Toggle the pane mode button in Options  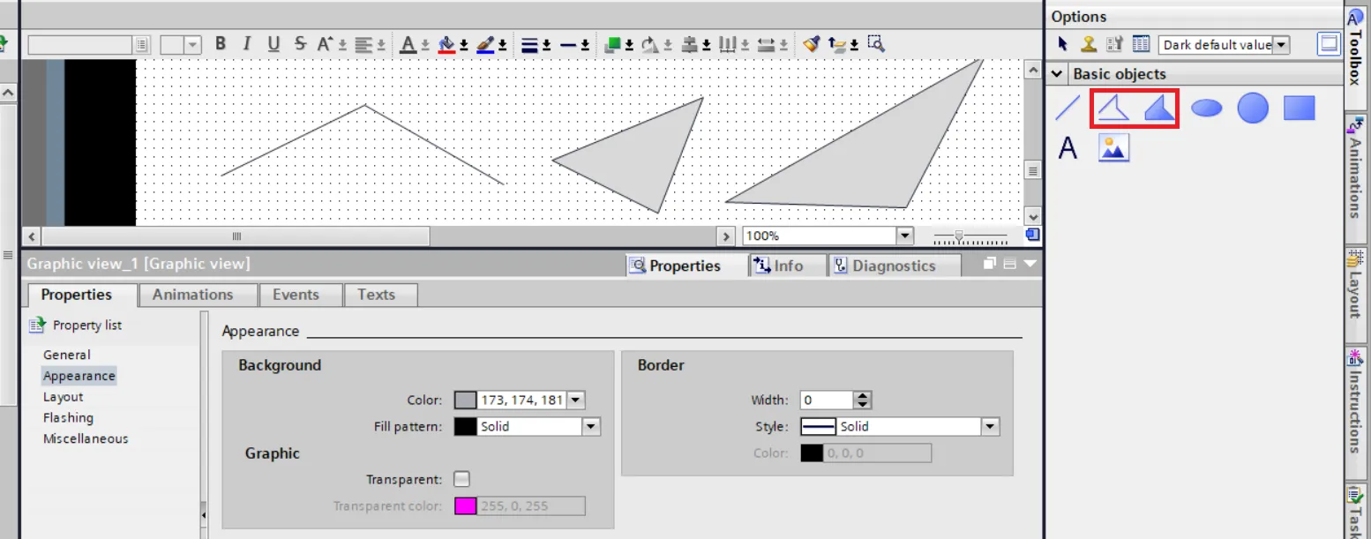(x=1329, y=44)
